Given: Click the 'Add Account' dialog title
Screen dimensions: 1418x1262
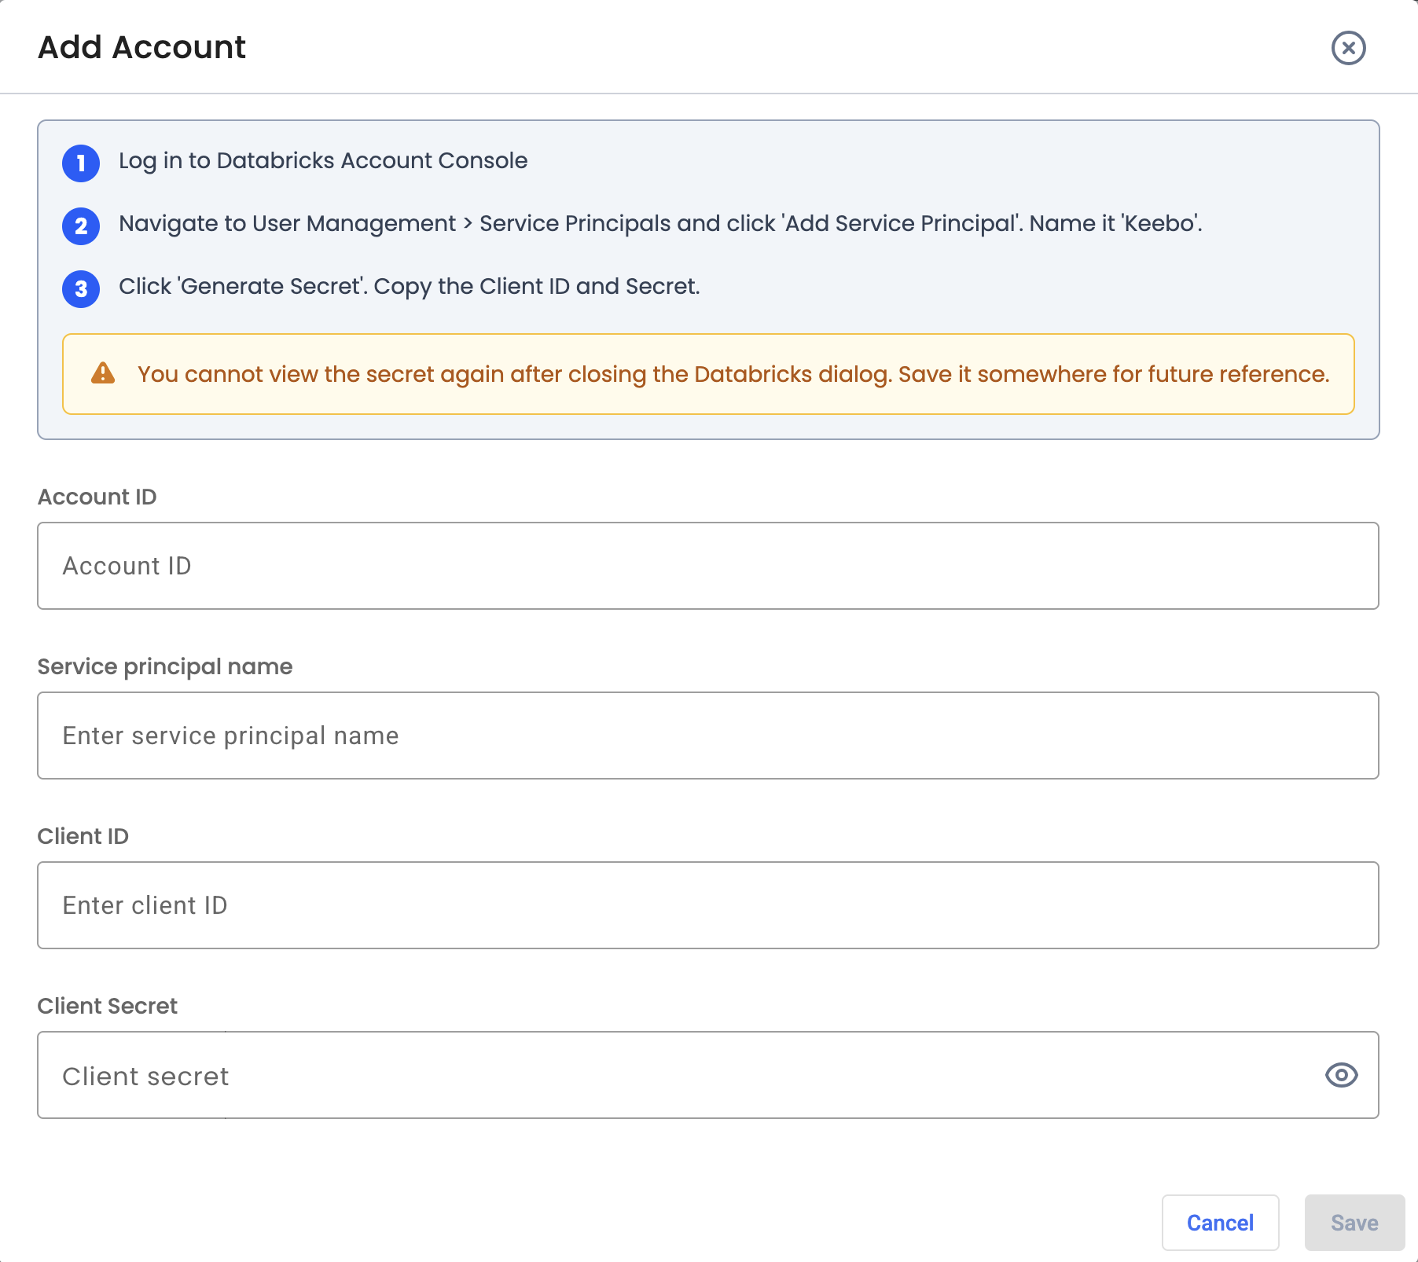Looking at the screenshot, I should coord(142,47).
